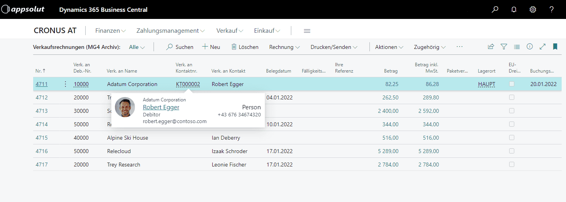Open the Zugehörig menu
The height and width of the screenshot is (202, 566).
pos(429,47)
